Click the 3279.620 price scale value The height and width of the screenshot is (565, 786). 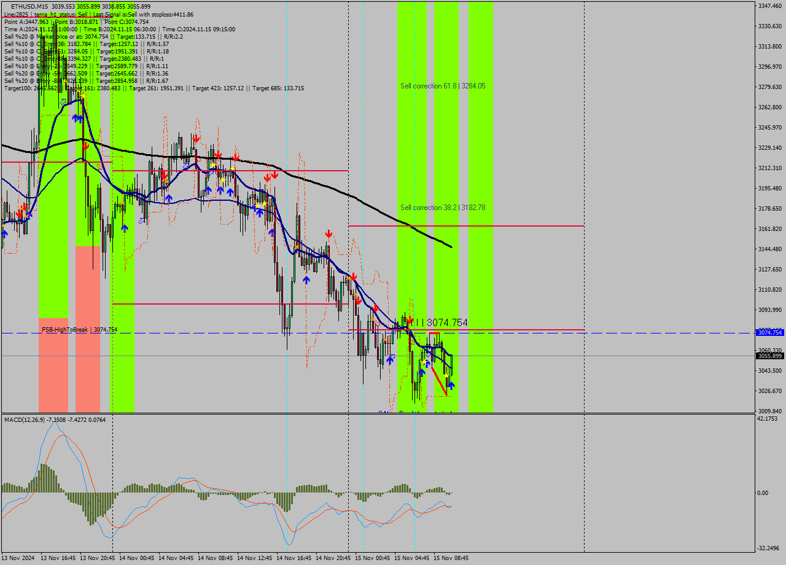tap(770, 87)
